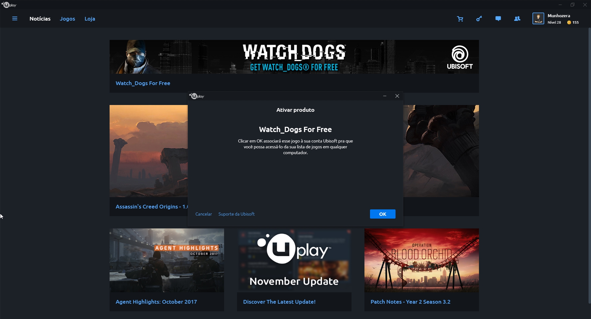Click the Munhozera profile avatar
Viewport: 591px width, 319px height.
pyautogui.click(x=538, y=18)
